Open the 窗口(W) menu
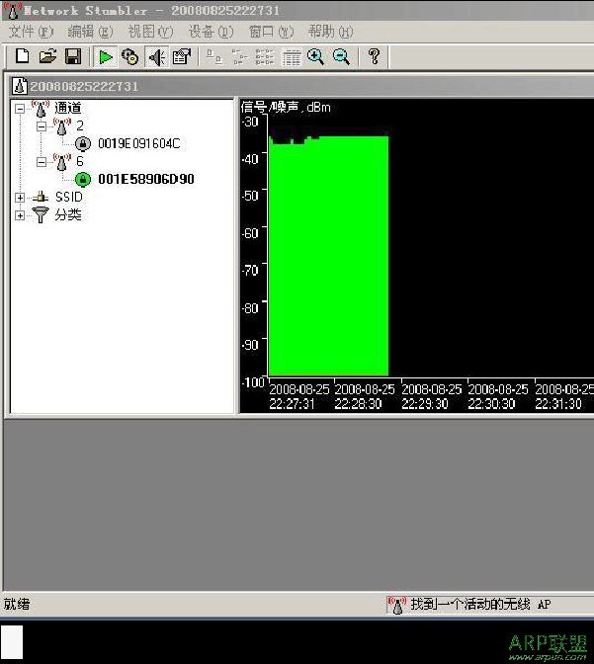 [x=271, y=32]
